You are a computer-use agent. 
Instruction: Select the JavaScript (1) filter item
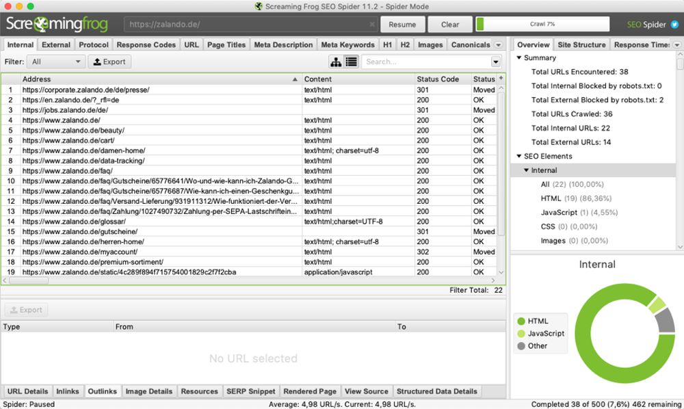coord(579,212)
